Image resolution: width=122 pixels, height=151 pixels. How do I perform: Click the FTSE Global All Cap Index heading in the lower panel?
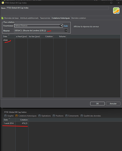pyautogui.click(x=15, y=112)
